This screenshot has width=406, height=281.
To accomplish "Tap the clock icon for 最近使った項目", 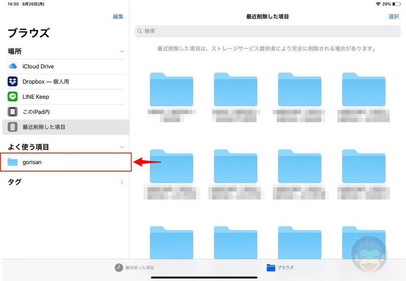I will click(x=119, y=267).
